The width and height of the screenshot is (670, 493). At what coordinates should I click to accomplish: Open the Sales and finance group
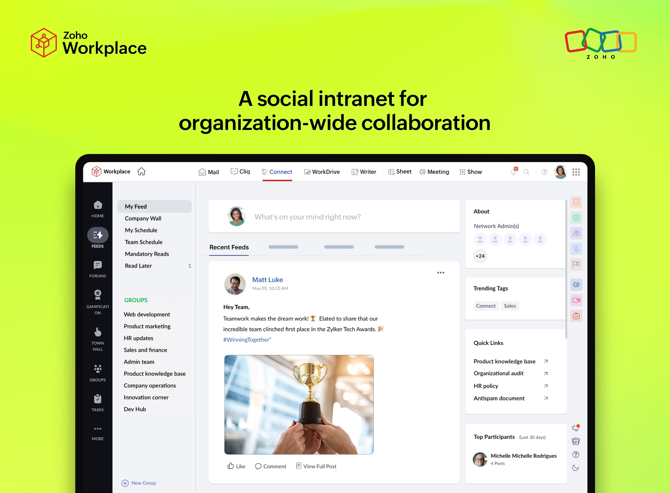145,350
